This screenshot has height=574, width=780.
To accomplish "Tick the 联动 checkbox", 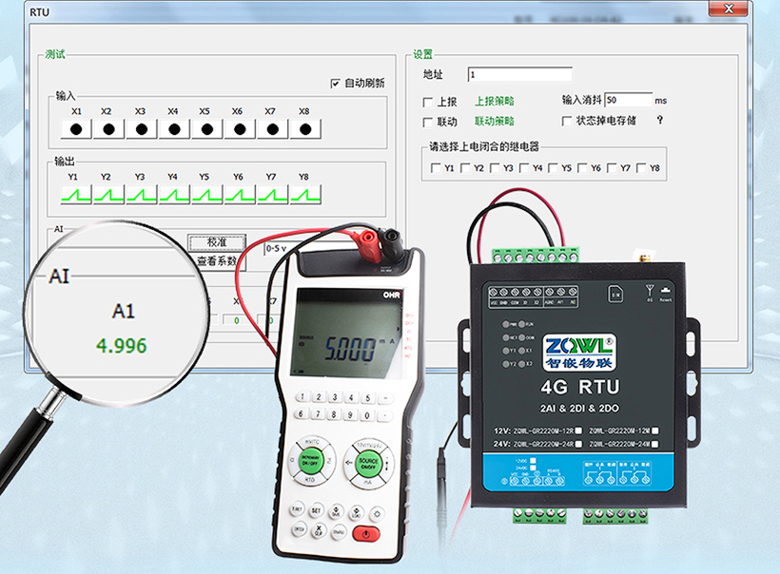I will point(428,122).
